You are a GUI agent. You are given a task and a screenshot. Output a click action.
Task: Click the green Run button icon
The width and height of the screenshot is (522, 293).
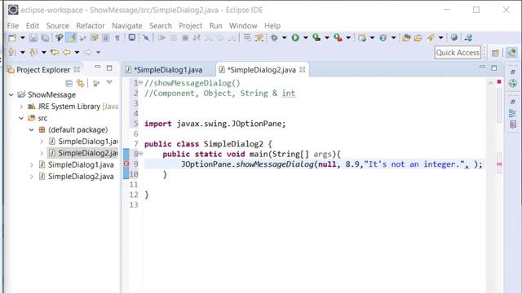pyautogui.click(x=295, y=37)
